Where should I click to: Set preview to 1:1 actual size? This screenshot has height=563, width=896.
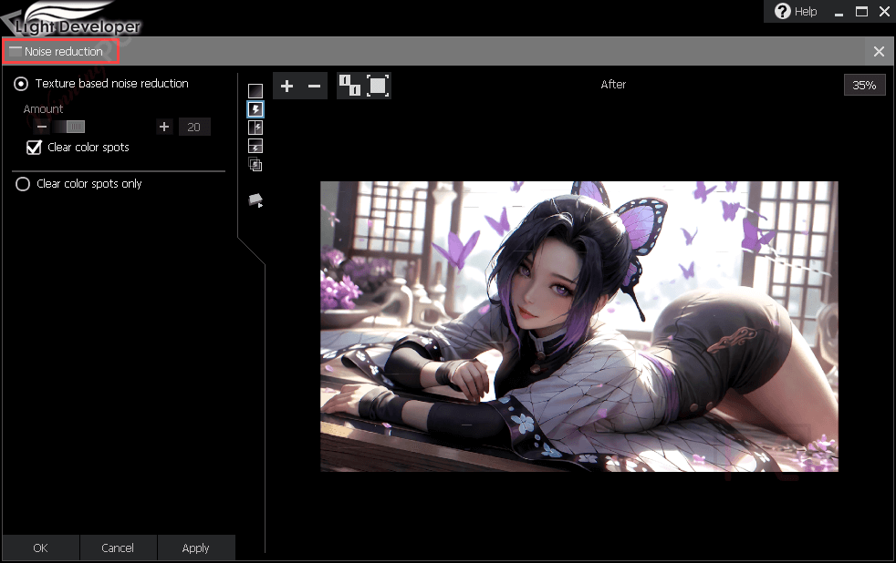349,87
